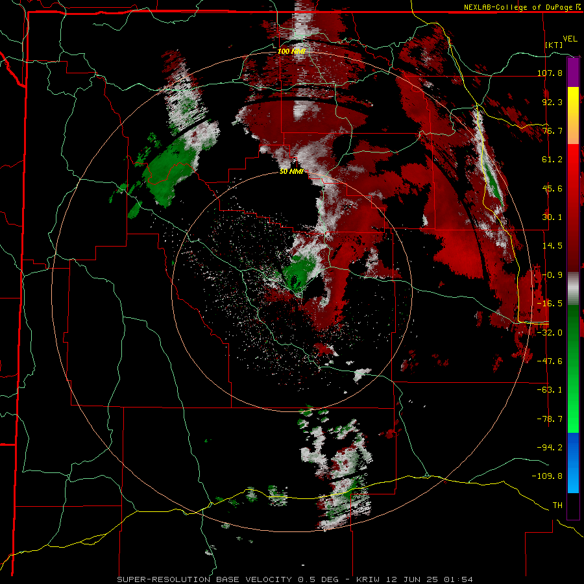
Task: Click the NEXLAB-College of DuPage watermark text
Action: pyautogui.click(x=522, y=7)
